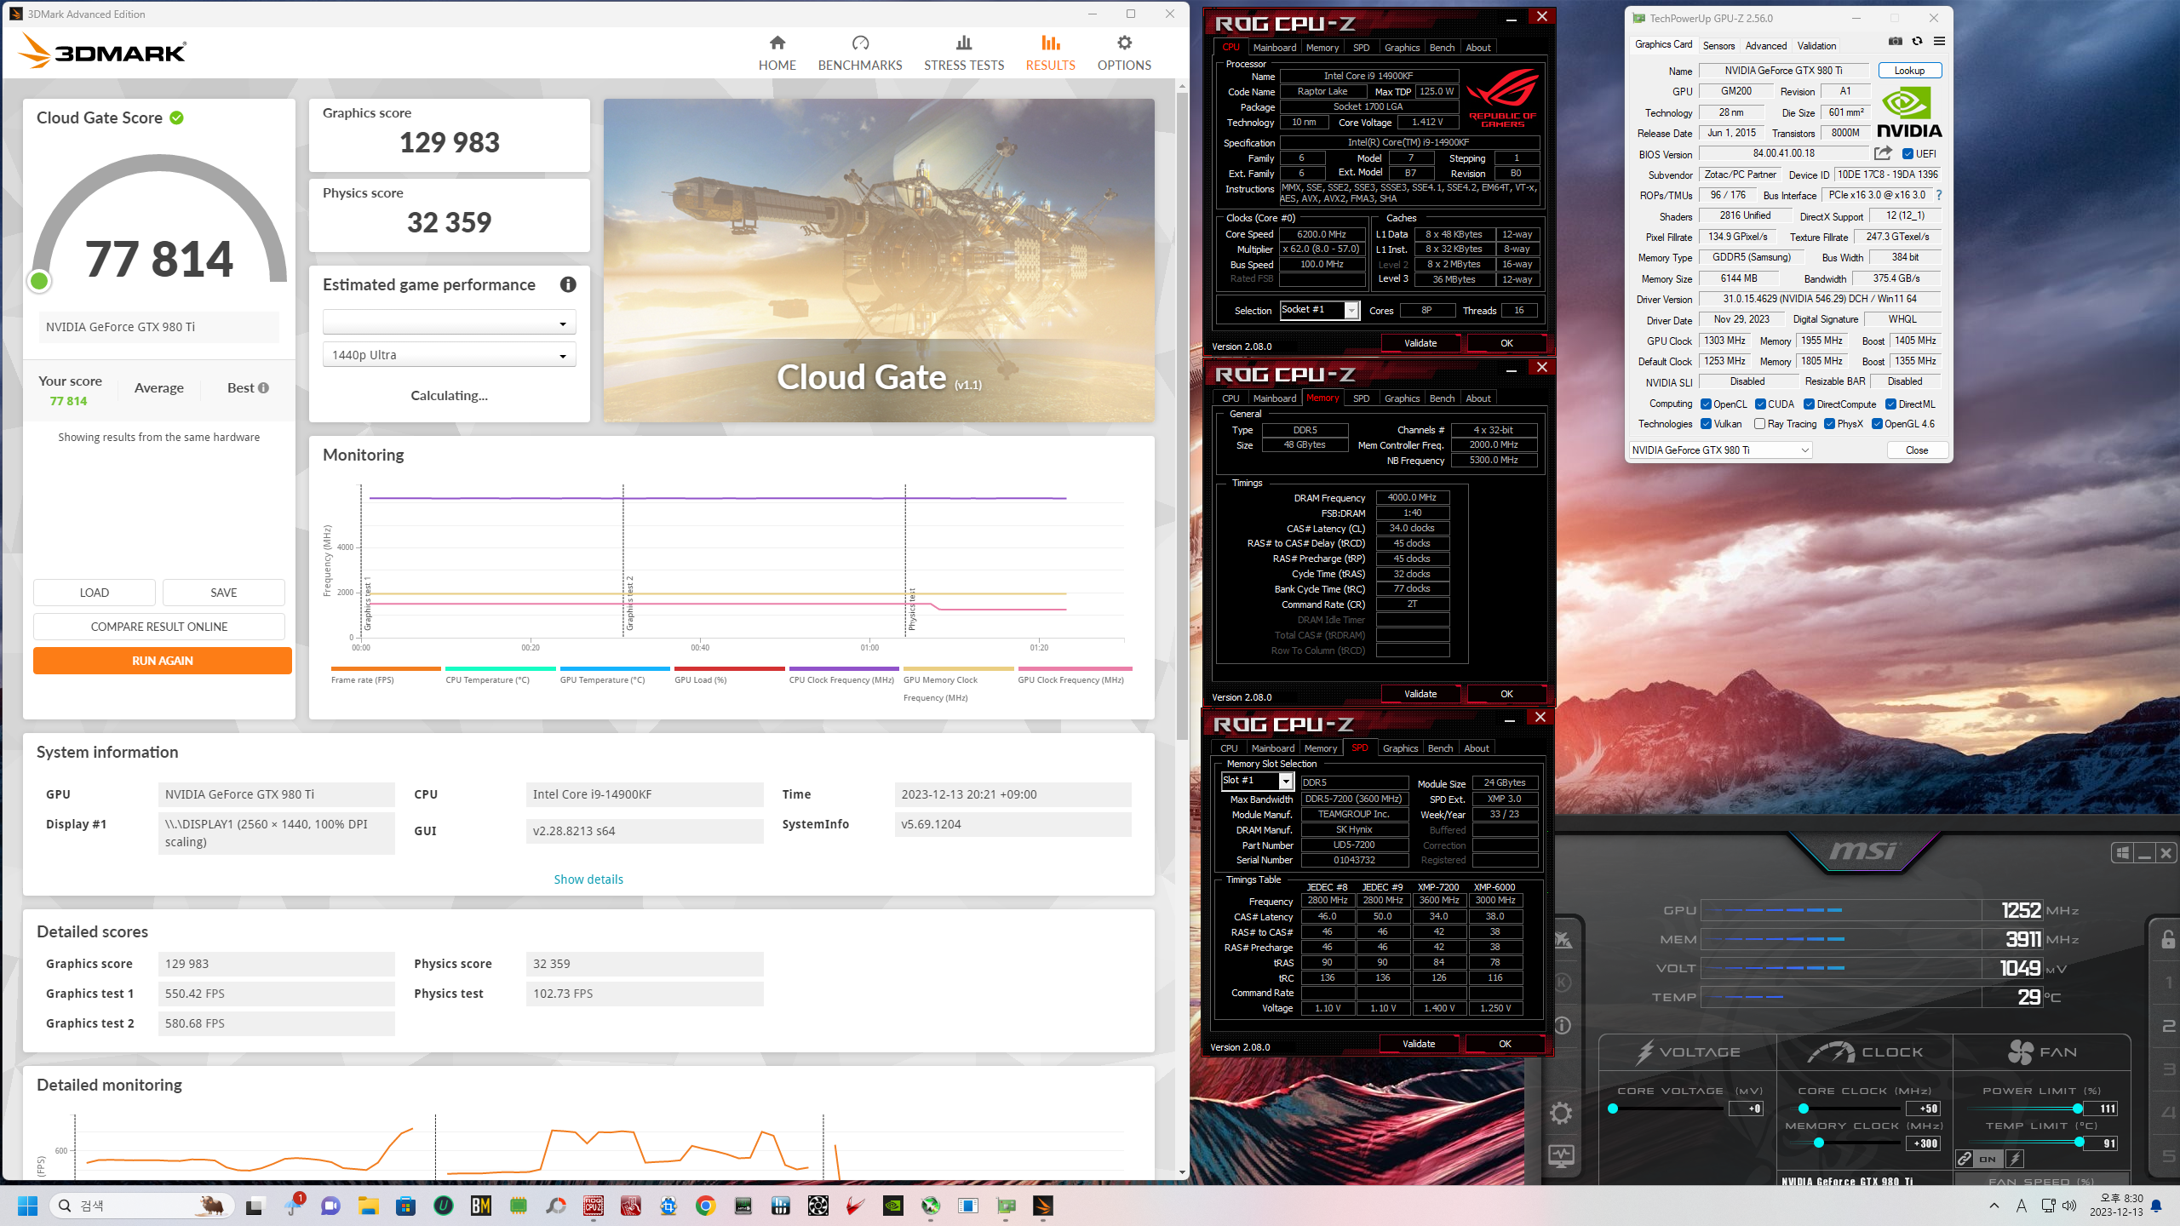Click the Bus Interface question mark in GPU-Z

click(x=1939, y=195)
